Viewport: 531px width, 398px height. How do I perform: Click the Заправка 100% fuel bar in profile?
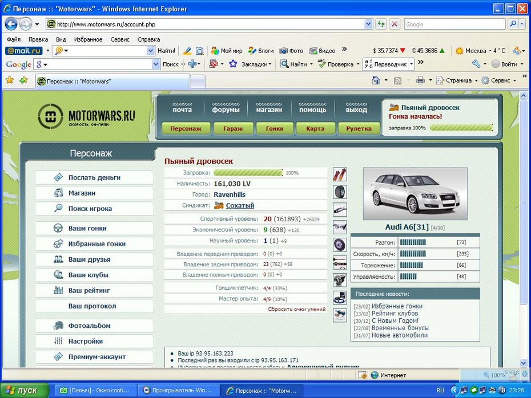248,173
